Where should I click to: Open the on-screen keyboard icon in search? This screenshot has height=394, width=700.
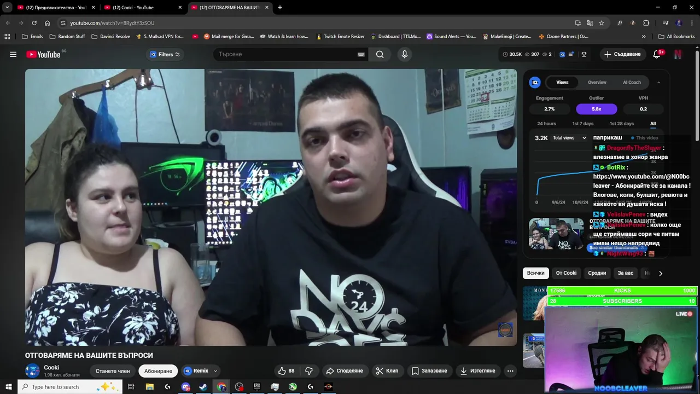361,54
